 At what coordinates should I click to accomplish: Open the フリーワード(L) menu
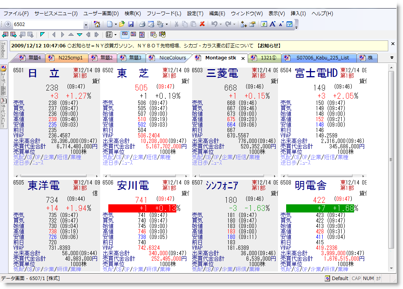[x=164, y=13]
